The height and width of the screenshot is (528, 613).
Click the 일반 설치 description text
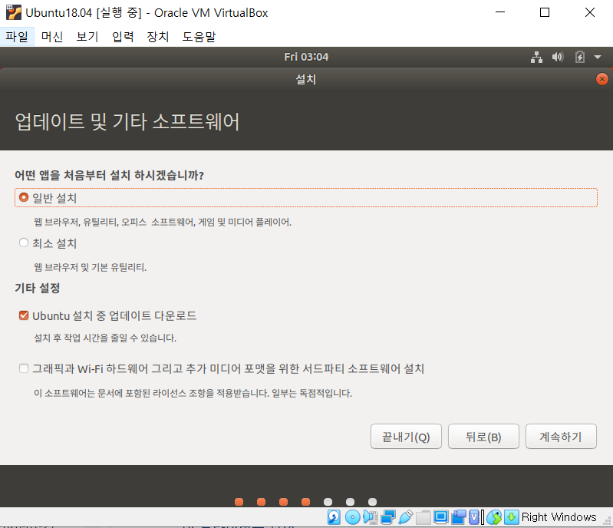click(163, 222)
